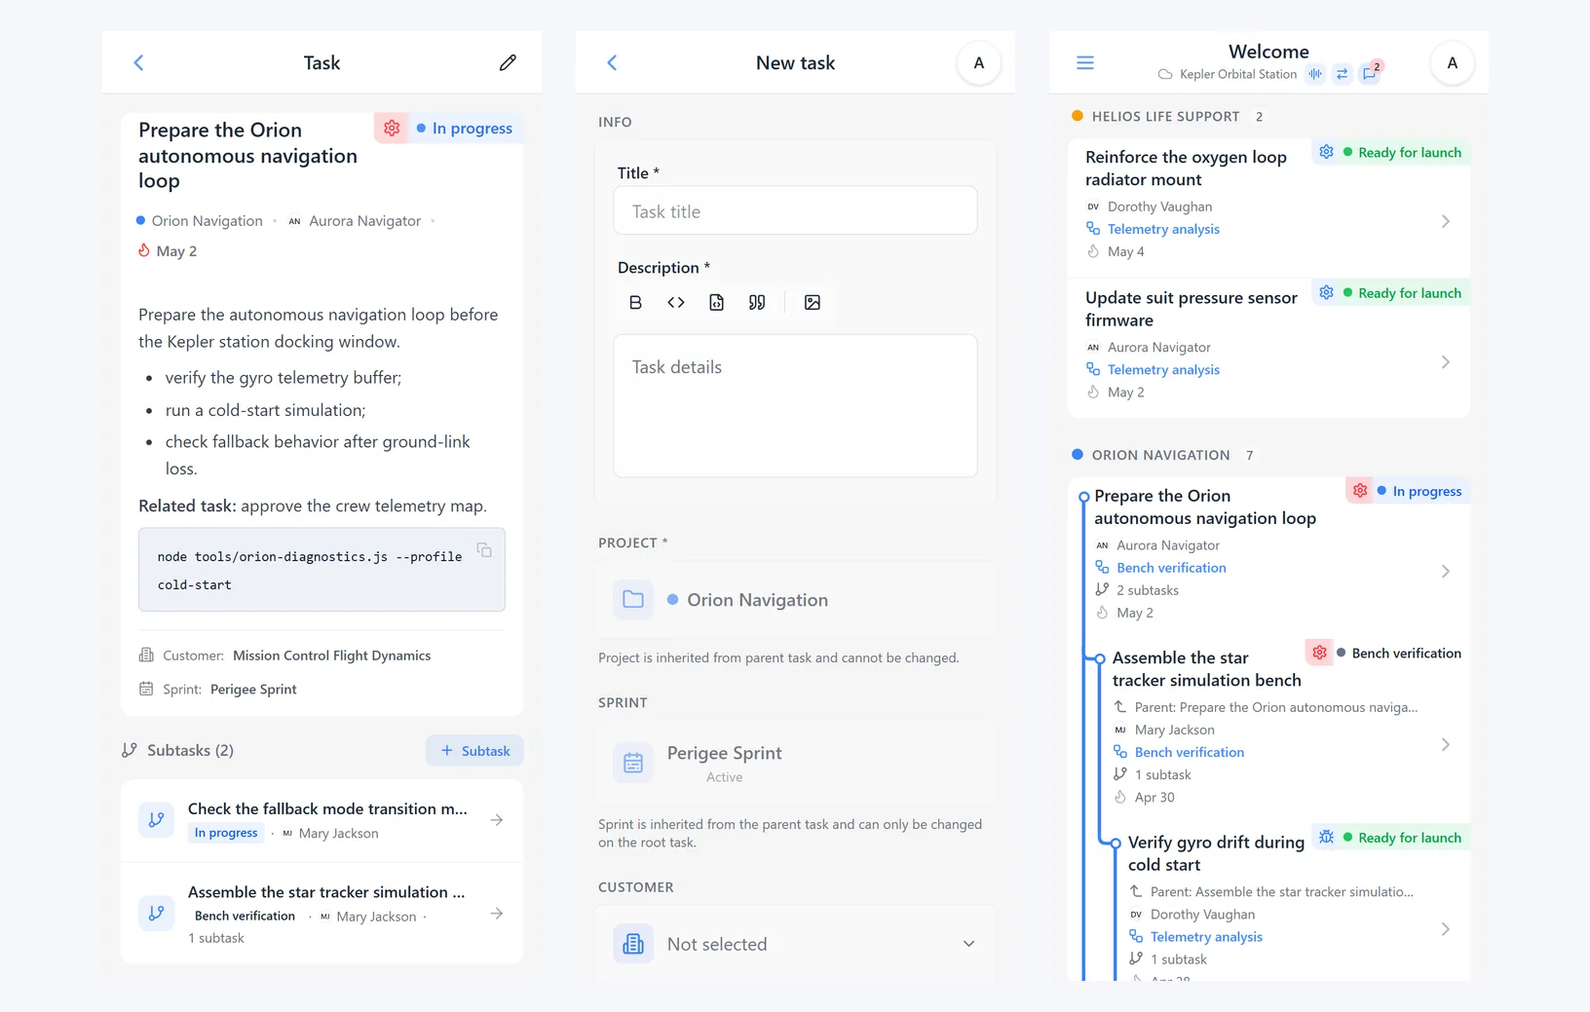Edit the task with the pencil icon

tap(508, 62)
